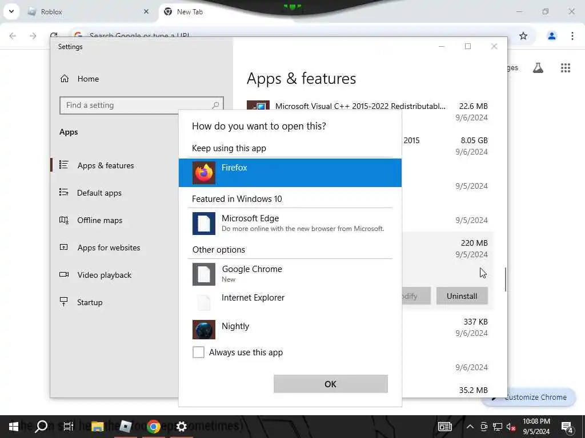Click Chrome's forward navigation arrow
Image resolution: width=585 pixels, height=438 pixels.
[33, 36]
